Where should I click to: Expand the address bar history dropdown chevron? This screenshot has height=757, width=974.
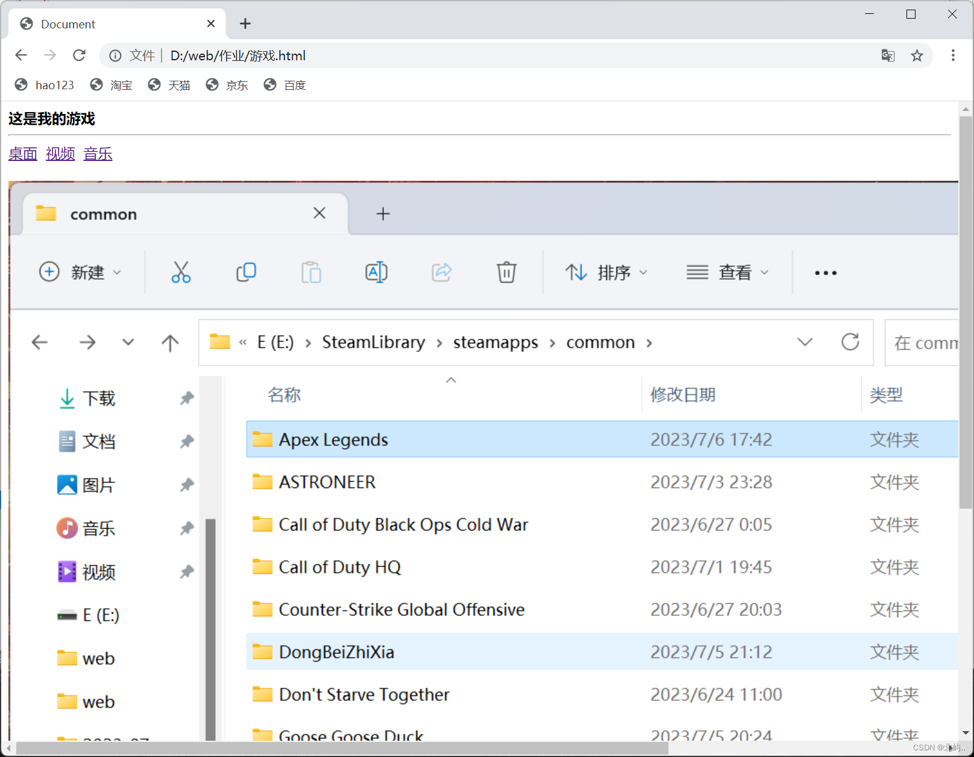(805, 342)
